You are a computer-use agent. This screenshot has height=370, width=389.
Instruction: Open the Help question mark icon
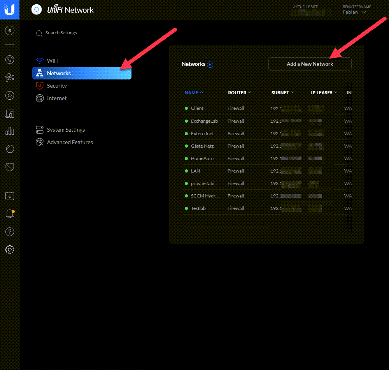(x=10, y=232)
